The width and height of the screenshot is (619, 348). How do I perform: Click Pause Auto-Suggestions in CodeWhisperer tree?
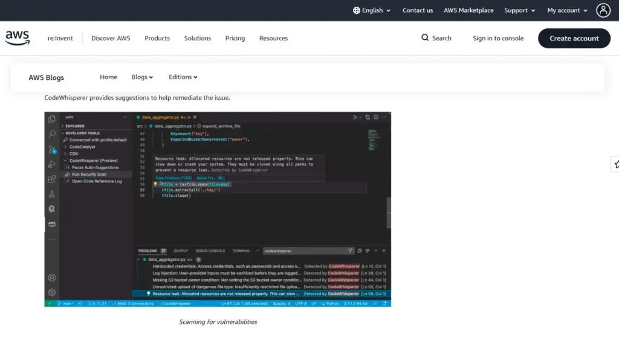[95, 167]
